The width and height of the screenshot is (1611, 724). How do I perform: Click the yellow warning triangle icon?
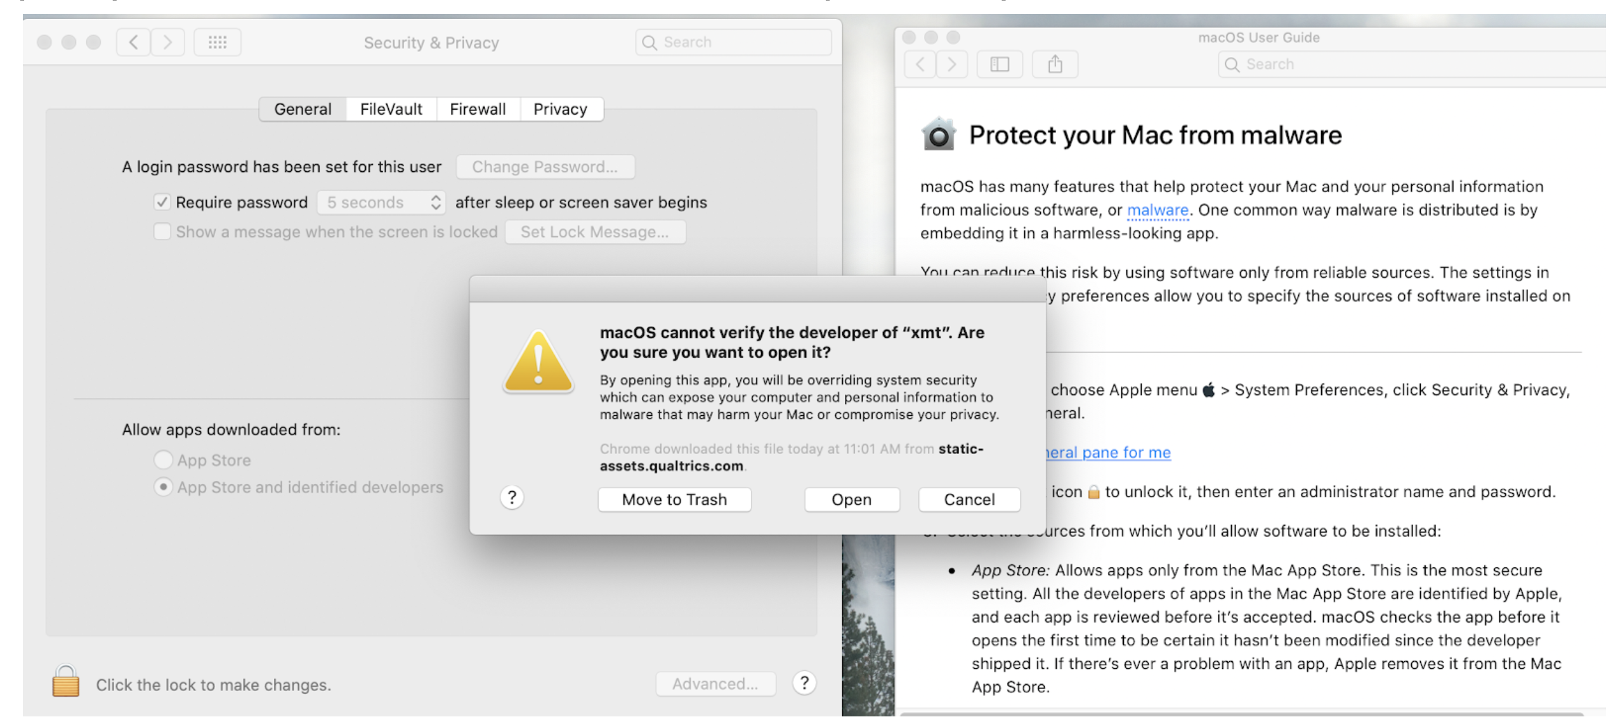click(538, 361)
